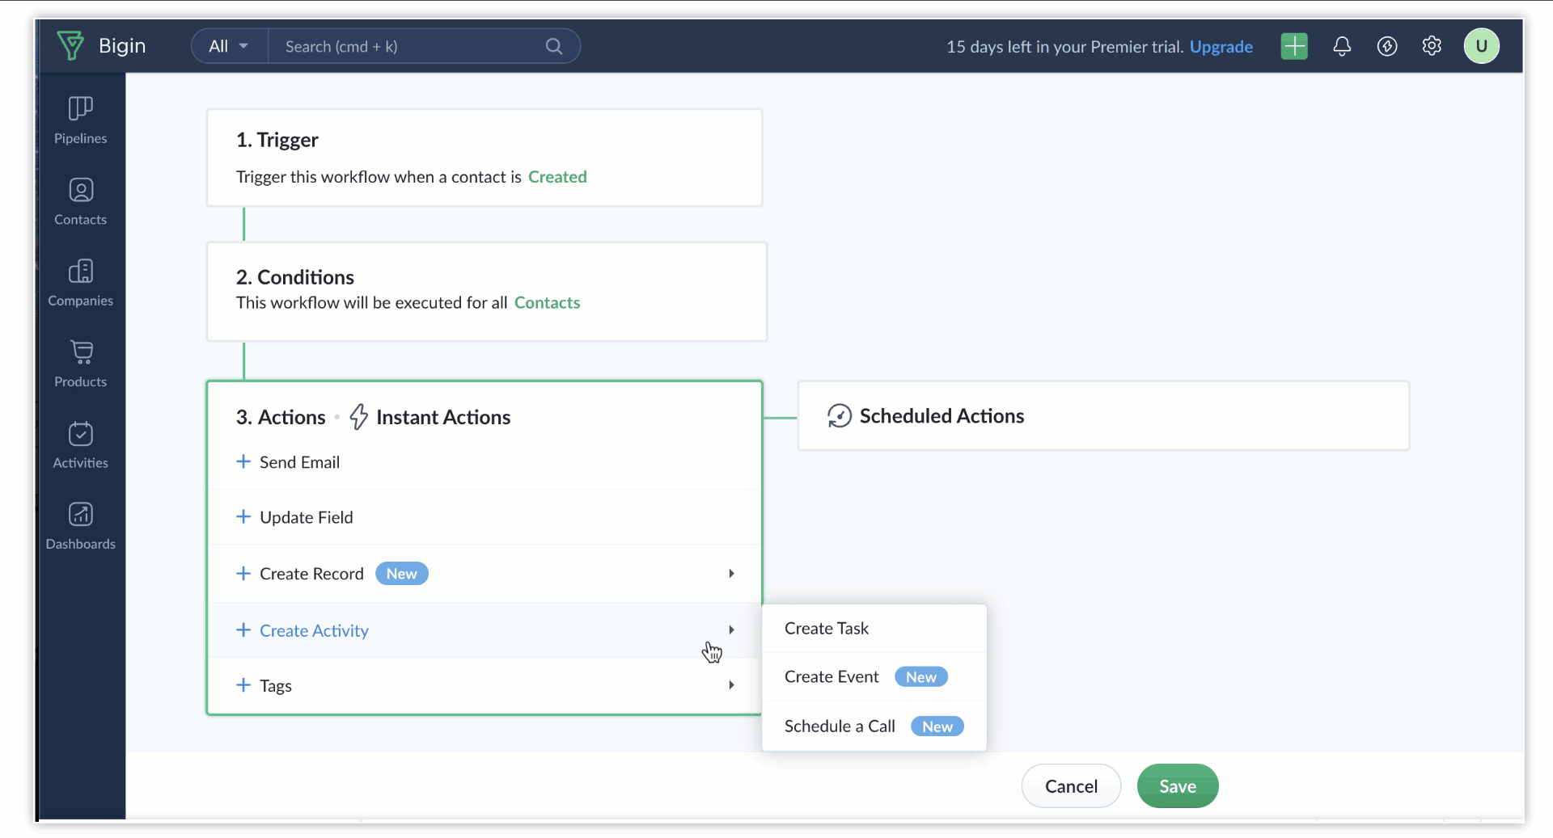Click the Scheduled Actions clock icon
This screenshot has height=838, width=1553.
(x=840, y=416)
